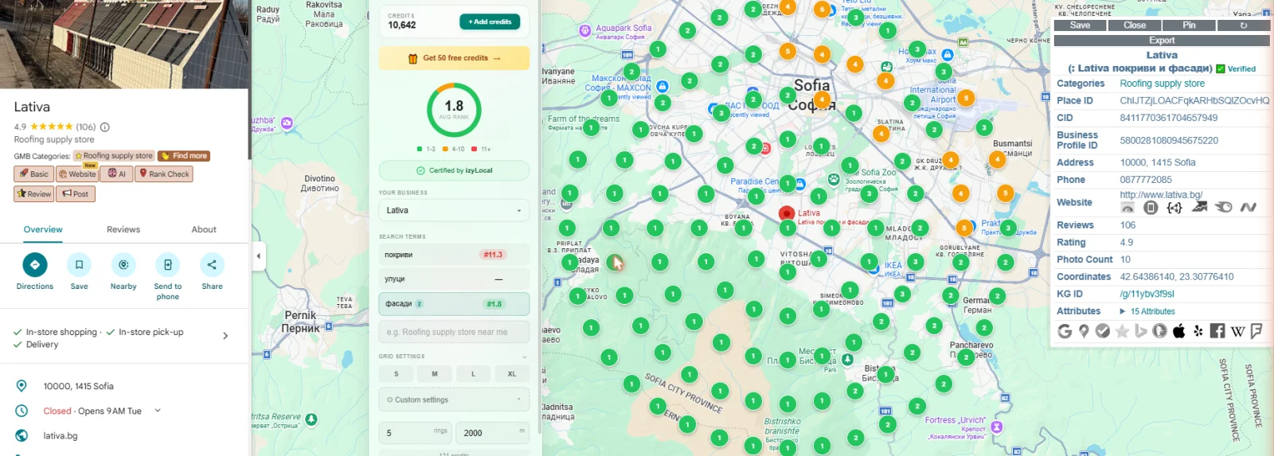Select the XL grid size
The image size is (1274, 456).
click(512, 373)
